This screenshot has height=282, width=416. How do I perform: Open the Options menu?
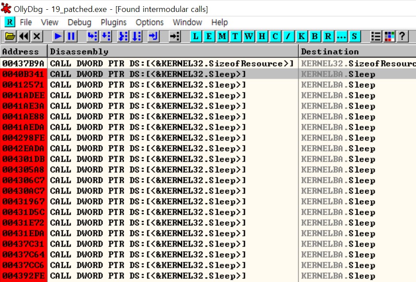[150, 22]
